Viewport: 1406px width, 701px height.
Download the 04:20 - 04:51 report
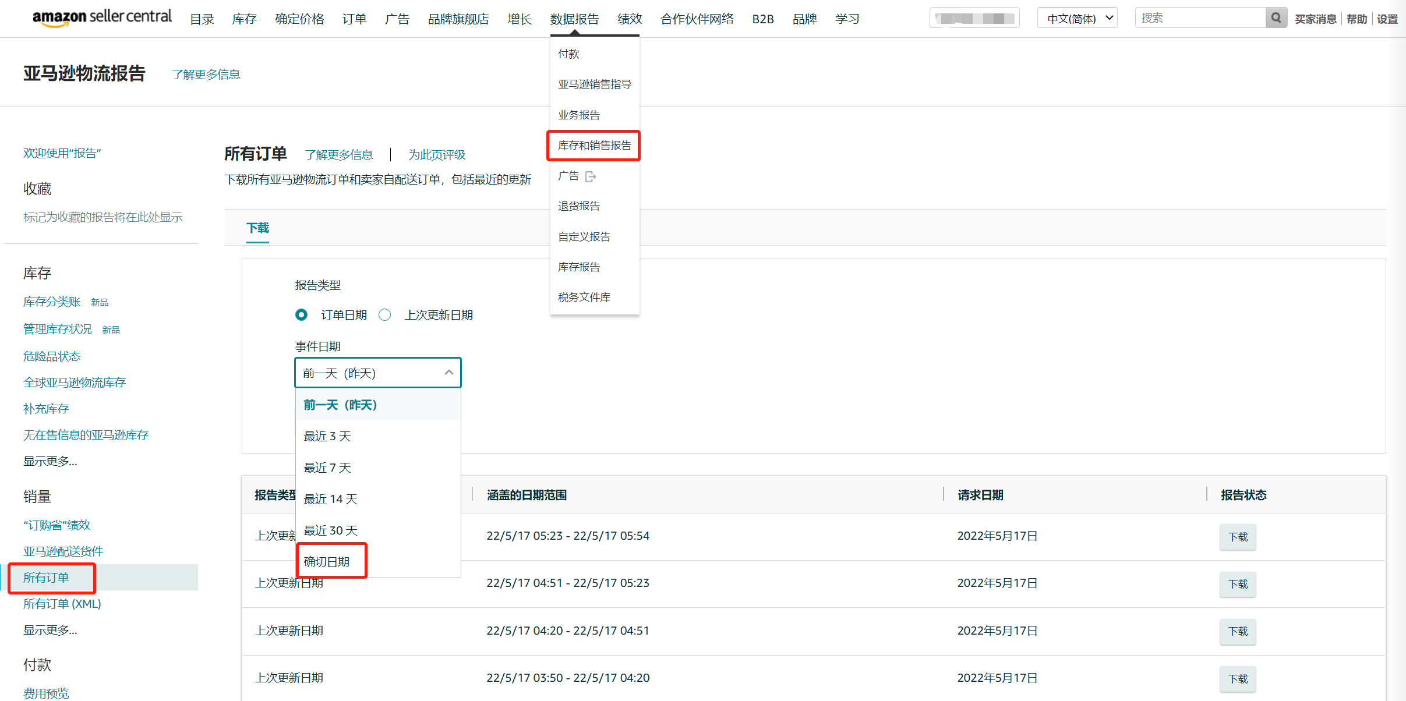pyautogui.click(x=1238, y=631)
